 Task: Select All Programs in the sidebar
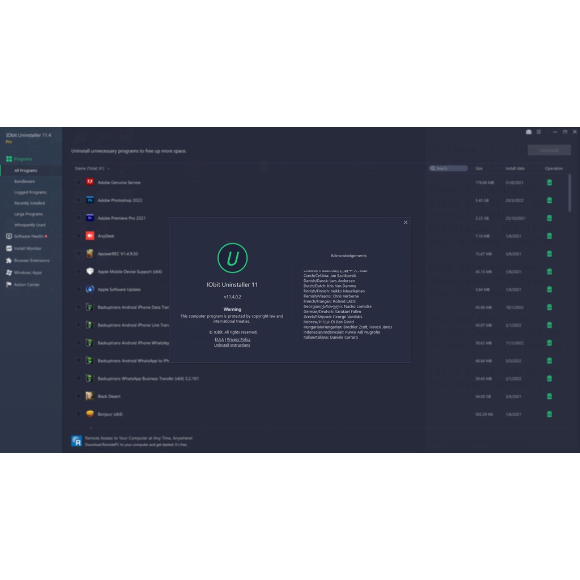25,170
